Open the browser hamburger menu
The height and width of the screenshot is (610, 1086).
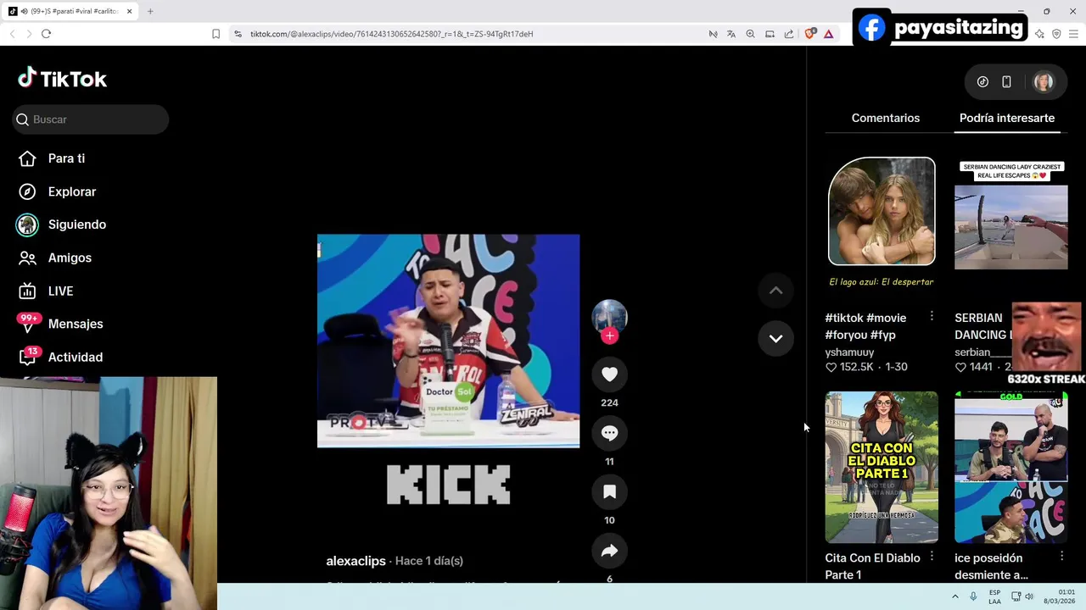[x=1073, y=34]
